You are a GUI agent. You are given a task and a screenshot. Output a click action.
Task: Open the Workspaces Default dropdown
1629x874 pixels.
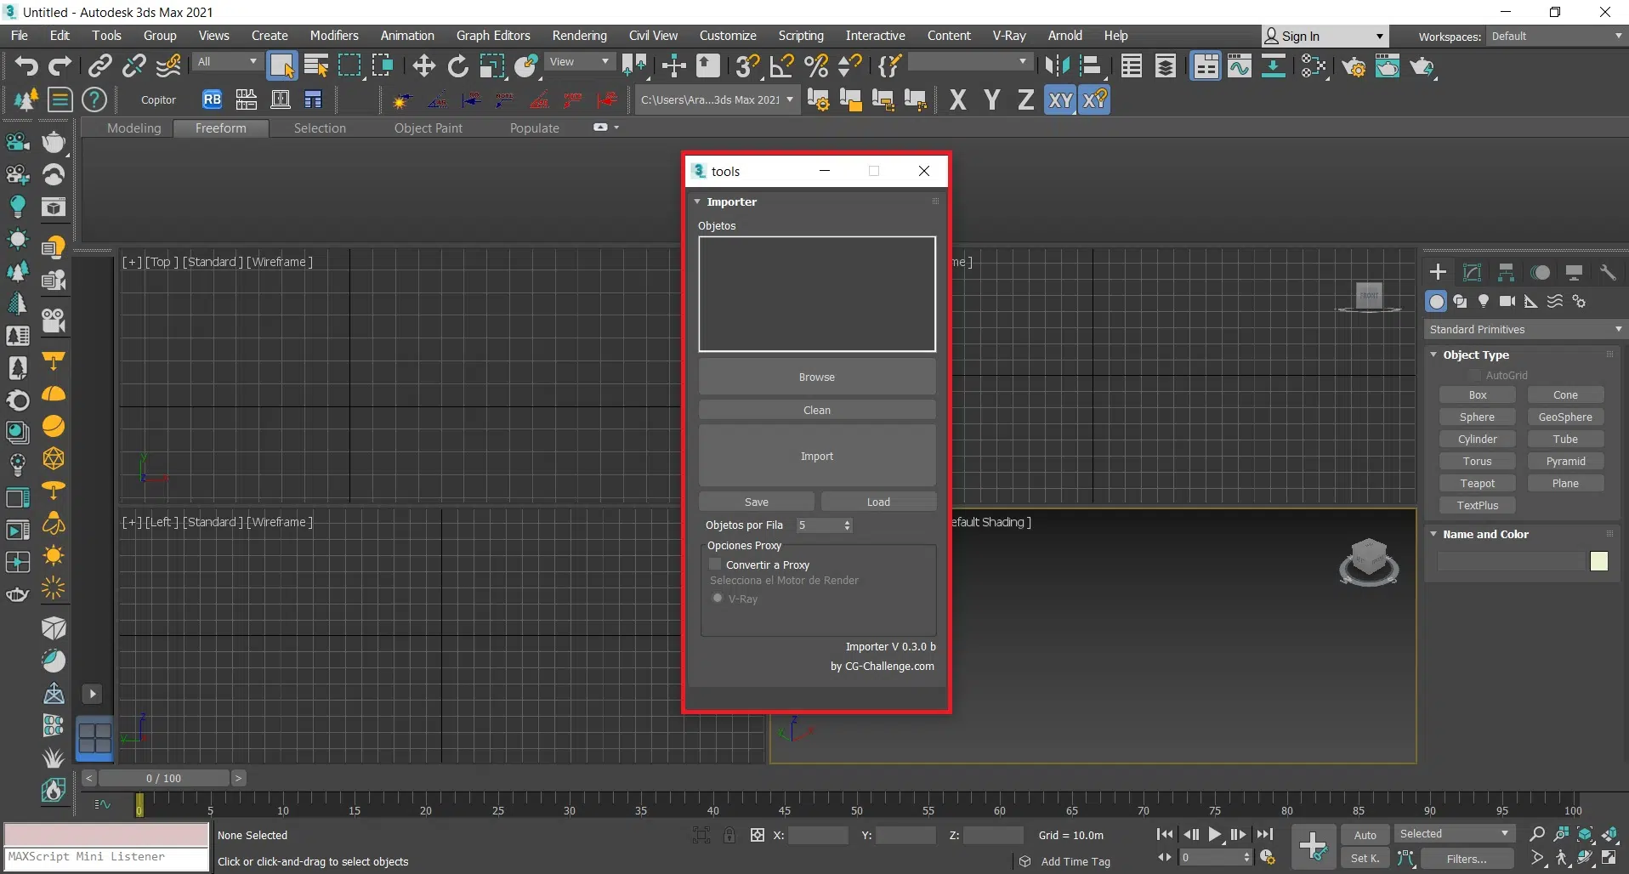tap(1555, 36)
